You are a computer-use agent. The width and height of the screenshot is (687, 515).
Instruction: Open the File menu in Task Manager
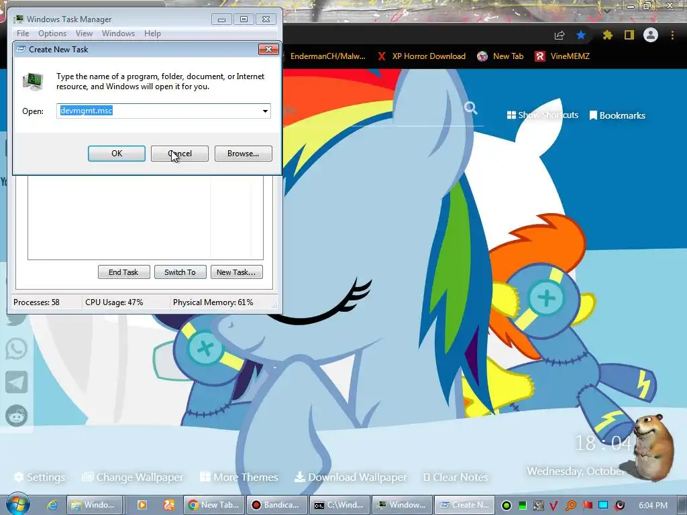23,34
